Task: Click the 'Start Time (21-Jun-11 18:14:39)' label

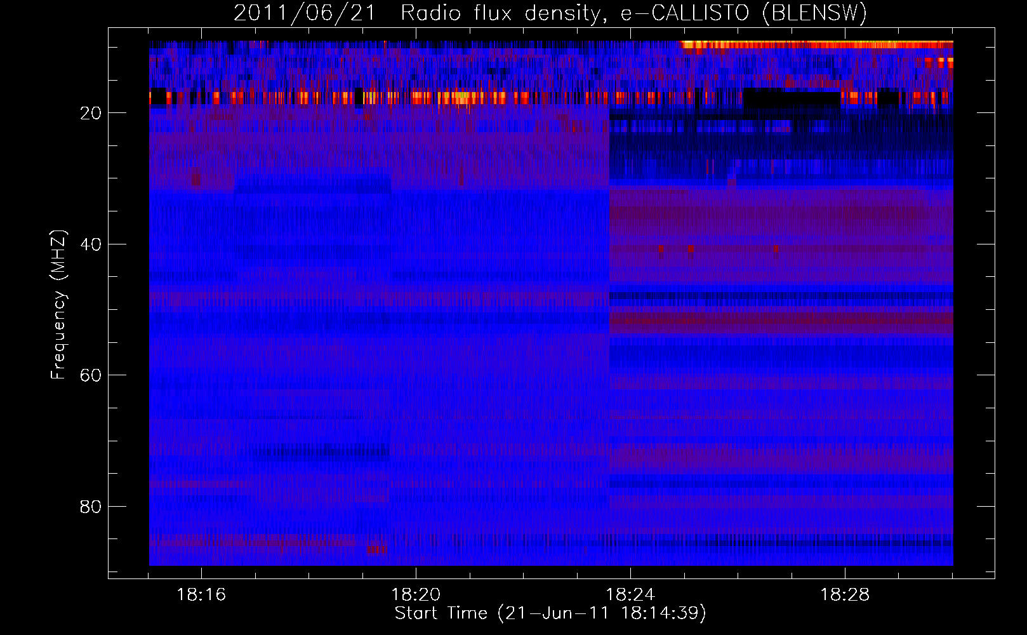Action: pyautogui.click(x=550, y=613)
